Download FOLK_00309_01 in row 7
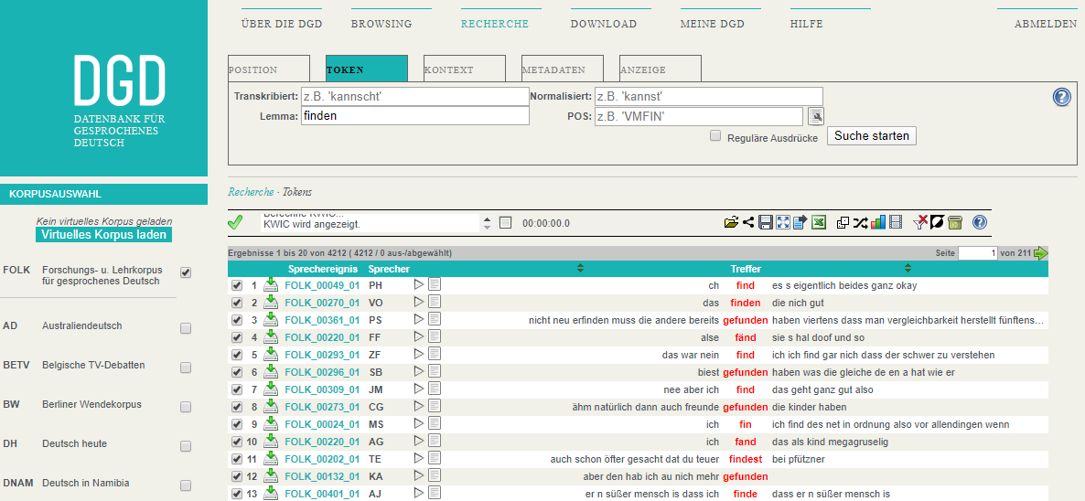This screenshot has width=1085, height=501. coord(271,389)
